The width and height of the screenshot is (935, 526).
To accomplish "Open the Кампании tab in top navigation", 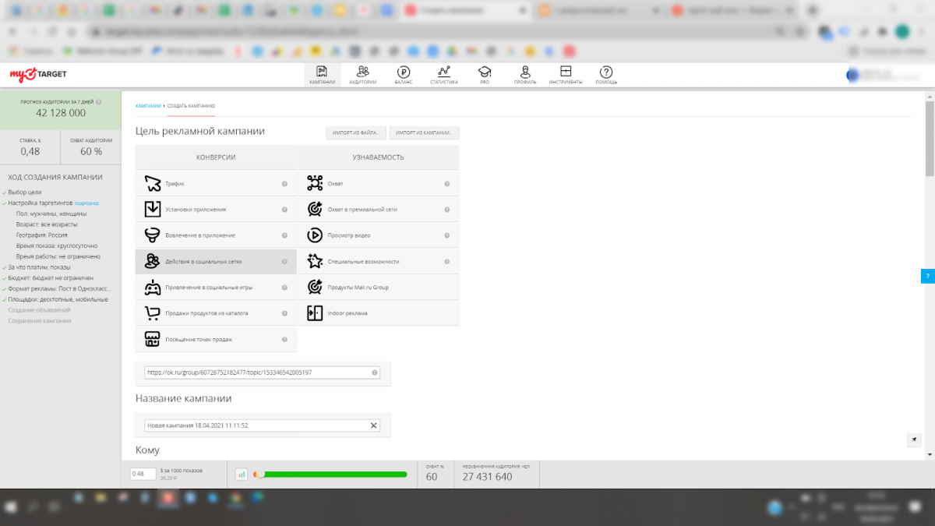I will click(322, 75).
